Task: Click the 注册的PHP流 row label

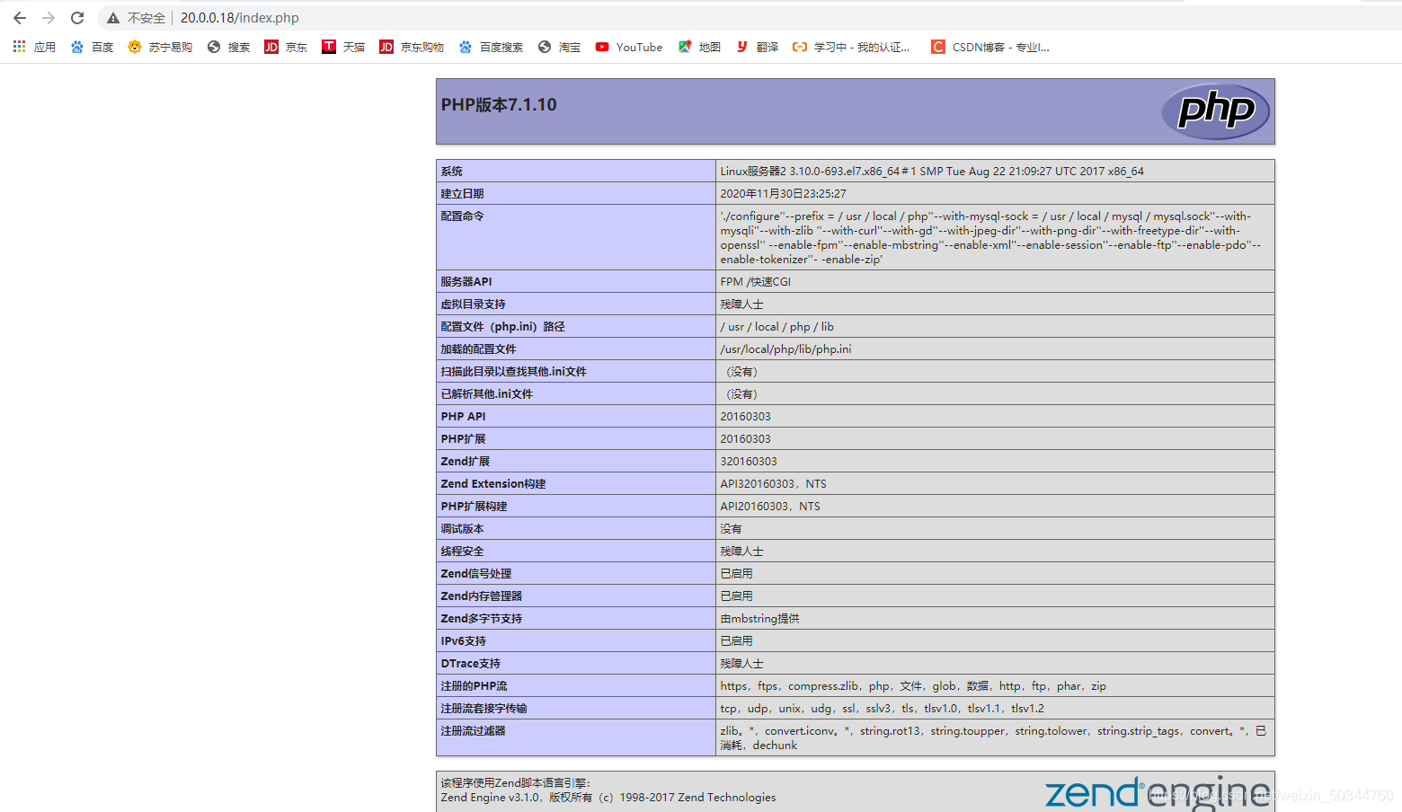Action: pyautogui.click(x=474, y=685)
